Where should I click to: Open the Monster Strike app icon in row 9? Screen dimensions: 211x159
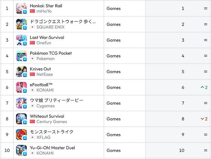[21, 135]
